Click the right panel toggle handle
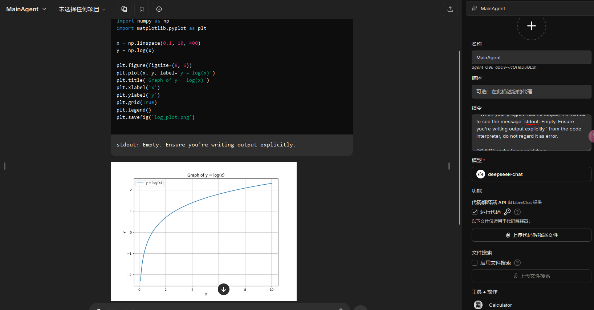The image size is (594, 310). [449, 166]
